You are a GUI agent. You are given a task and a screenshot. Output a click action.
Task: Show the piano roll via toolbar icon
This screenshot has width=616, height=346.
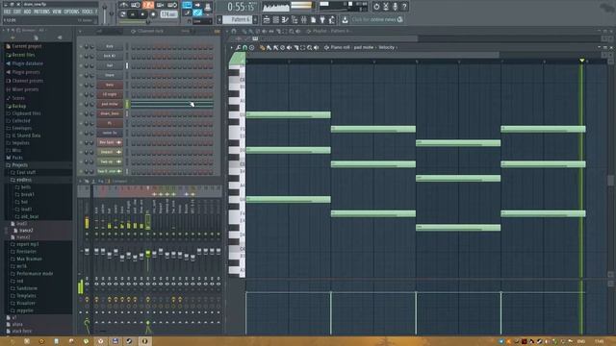(285, 19)
